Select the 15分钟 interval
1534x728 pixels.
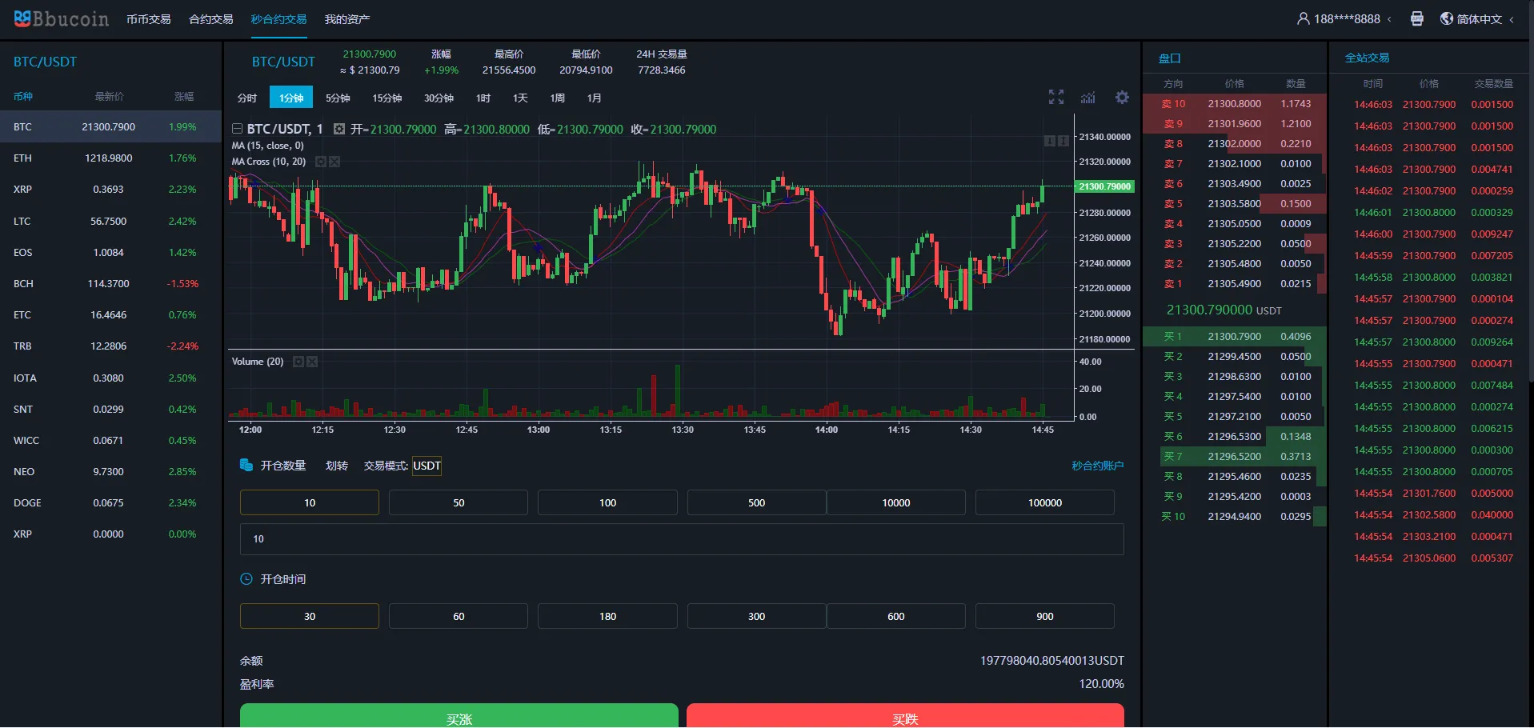[x=387, y=98]
